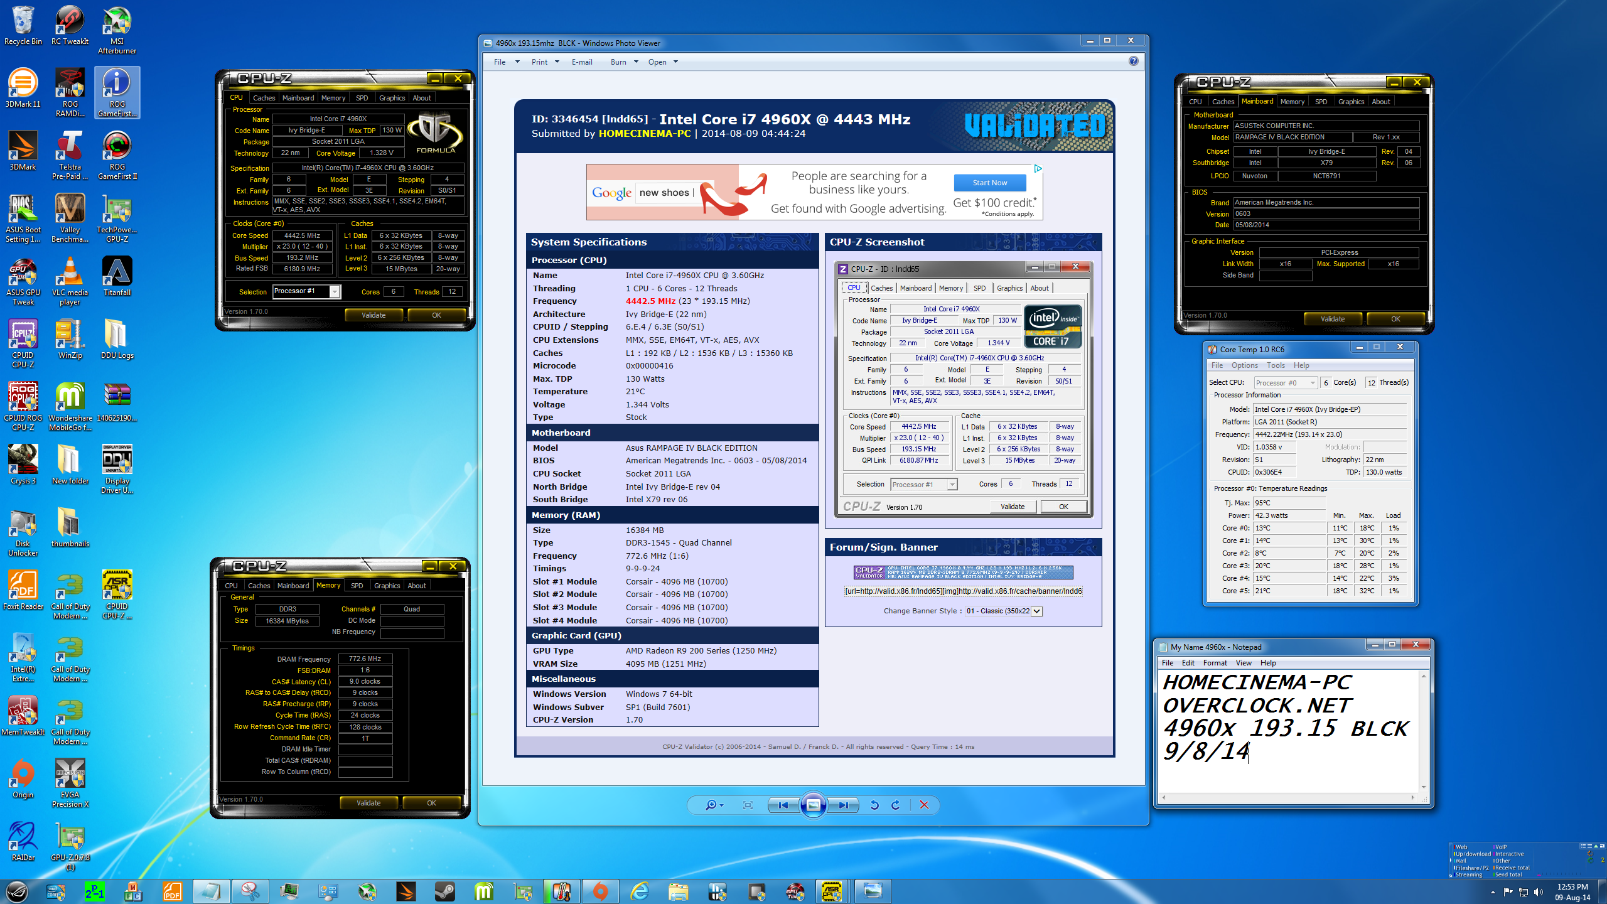
Task: Click the taskbar clock showing 12:53 PM
Action: click(1572, 891)
